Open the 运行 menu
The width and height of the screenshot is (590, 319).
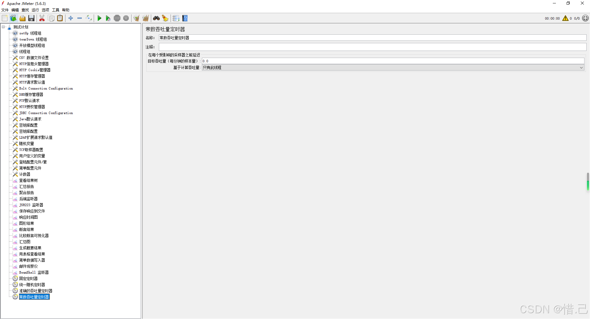[x=35, y=10]
